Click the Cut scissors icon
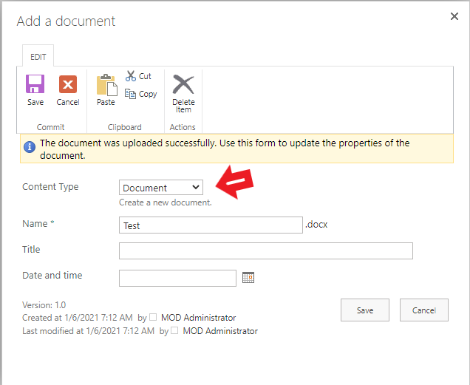470x385 pixels. coord(131,76)
